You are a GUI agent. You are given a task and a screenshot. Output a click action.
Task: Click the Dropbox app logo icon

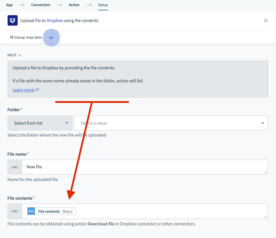[x=13, y=21]
